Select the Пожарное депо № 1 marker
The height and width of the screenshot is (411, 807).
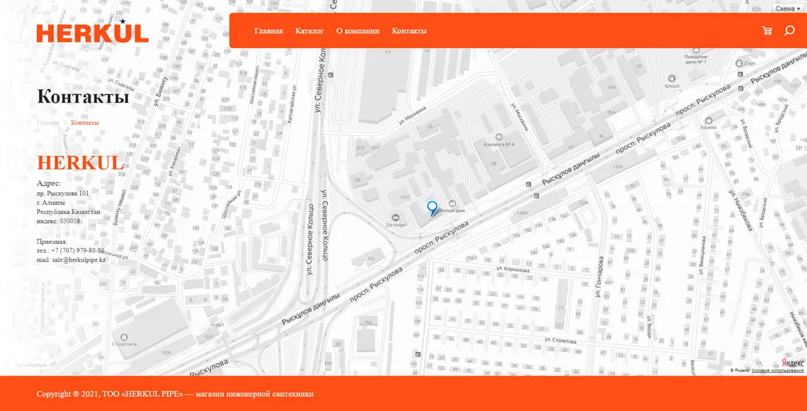click(696, 50)
